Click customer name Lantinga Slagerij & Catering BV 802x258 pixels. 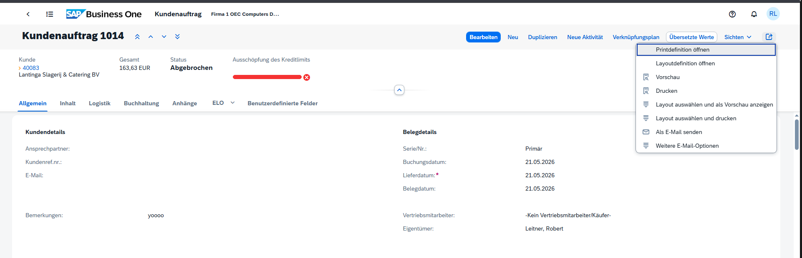click(59, 75)
